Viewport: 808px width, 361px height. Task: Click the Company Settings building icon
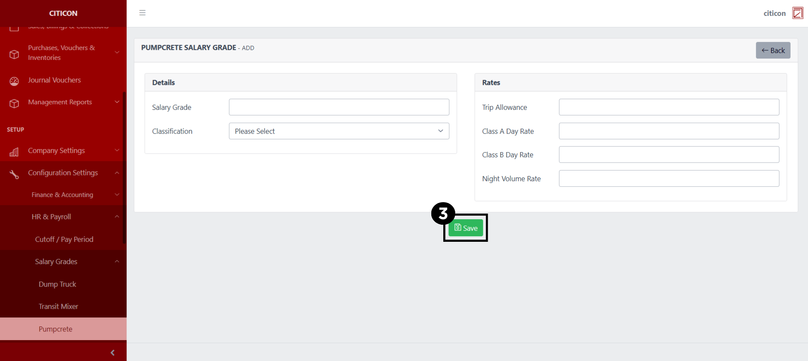(x=14, y=152)
